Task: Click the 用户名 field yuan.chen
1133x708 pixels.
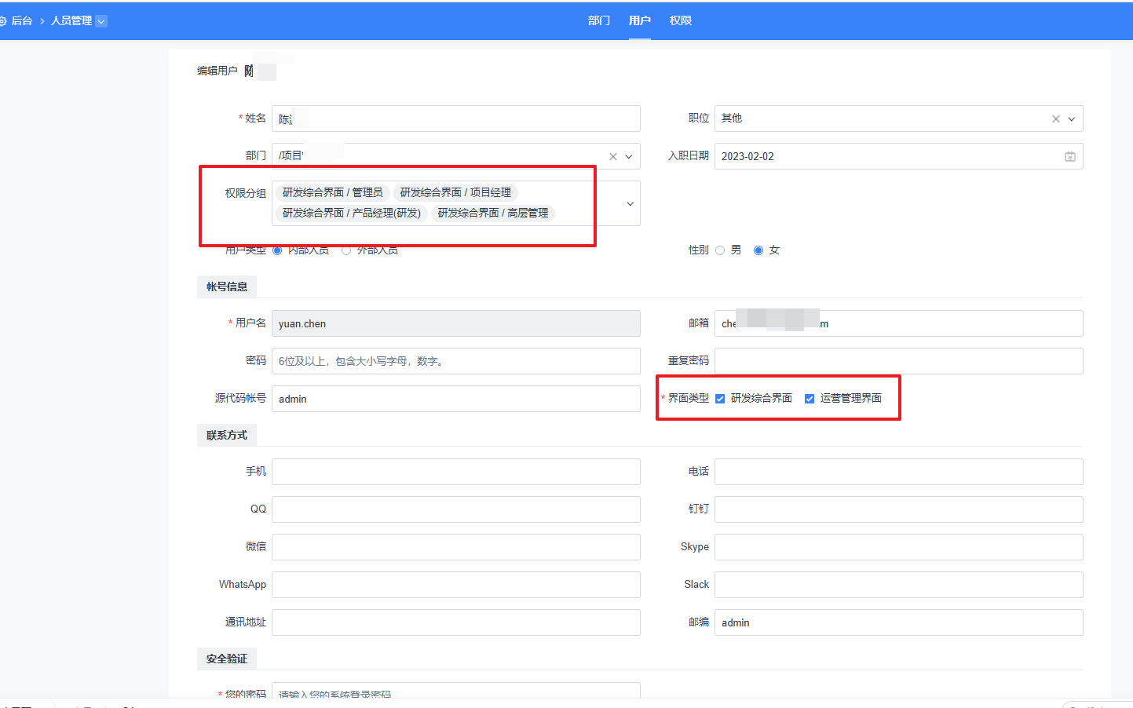Action: (x=456, y=323)
